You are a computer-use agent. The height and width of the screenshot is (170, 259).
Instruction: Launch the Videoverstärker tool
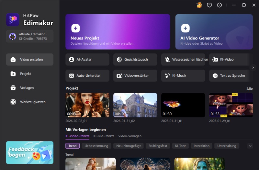click(x=135, y=76)
